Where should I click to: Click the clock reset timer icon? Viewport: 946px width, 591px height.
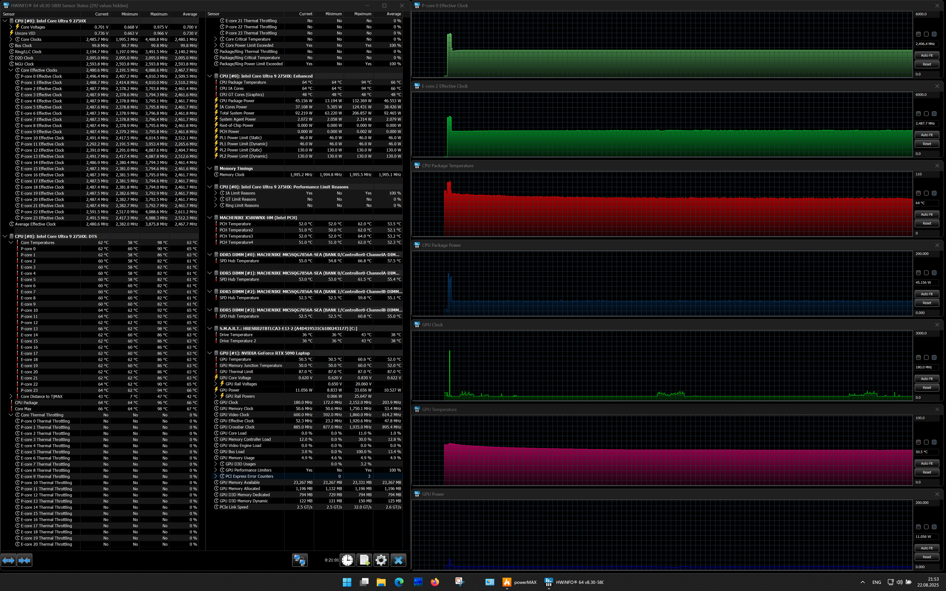click(x=347, y=560)
